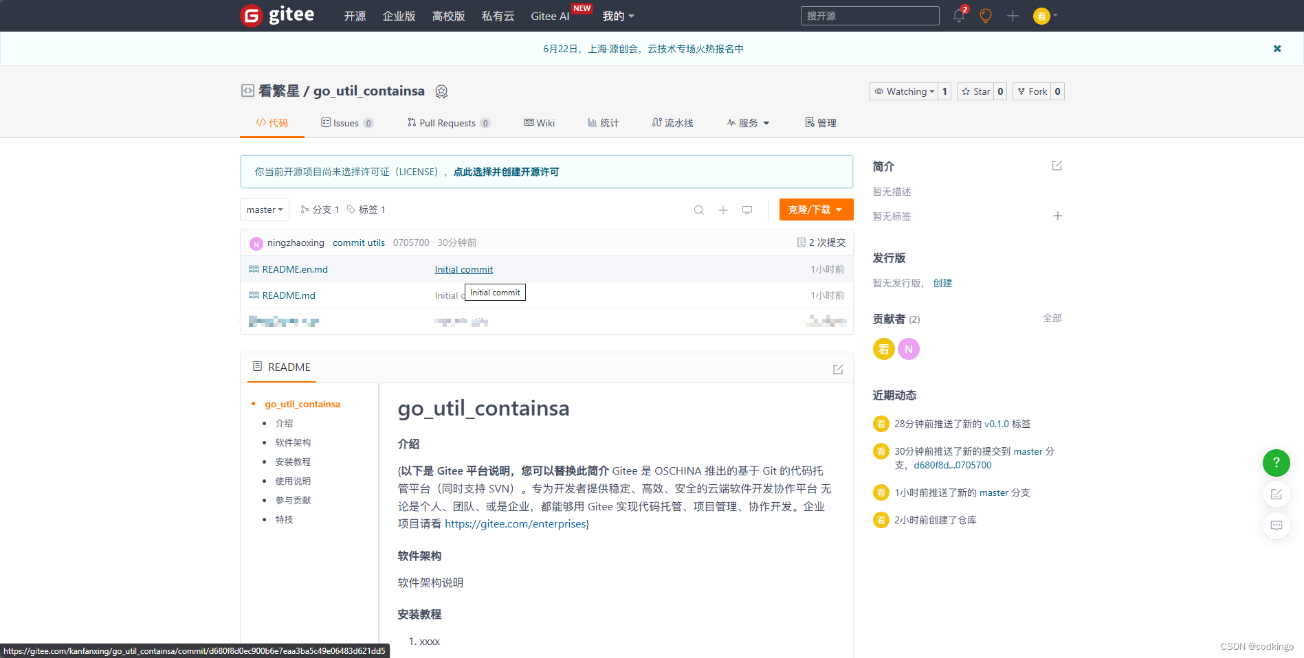The image size is (1304, 658).
Task: Open the 管理 tab
Action: (821, 123)
